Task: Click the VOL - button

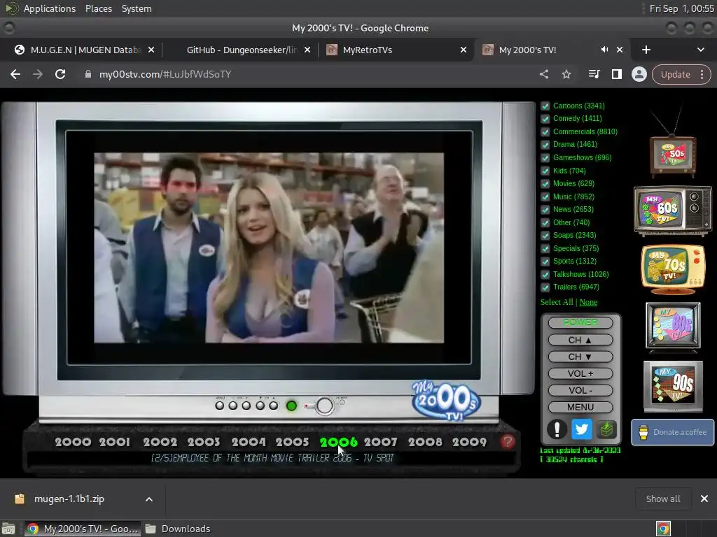Action: (580, 390)
